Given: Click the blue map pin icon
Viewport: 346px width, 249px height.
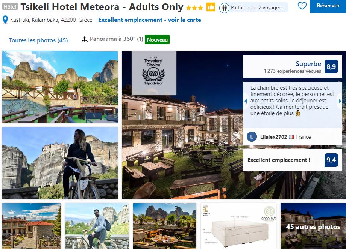Looking at the screenshot, I should pyautogui.click(x=5, y=20).
